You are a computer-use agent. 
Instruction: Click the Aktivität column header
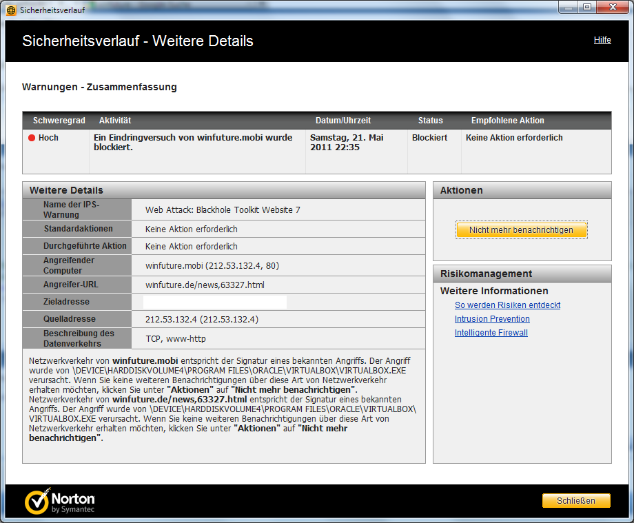(x=115, y=121)
